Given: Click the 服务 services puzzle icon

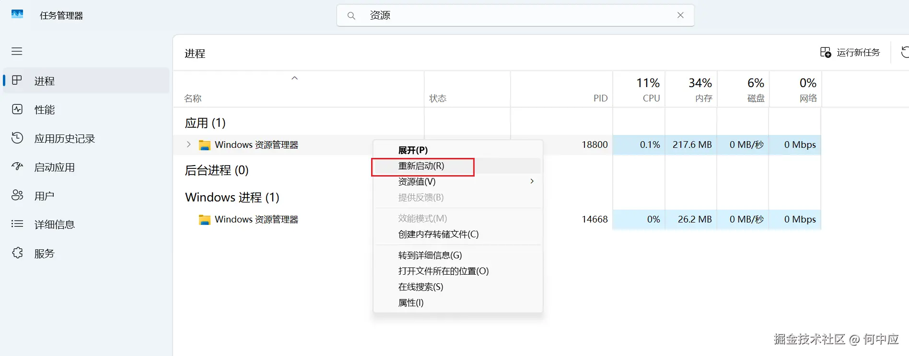Looking at the screenshot, I should pos(17,253).
